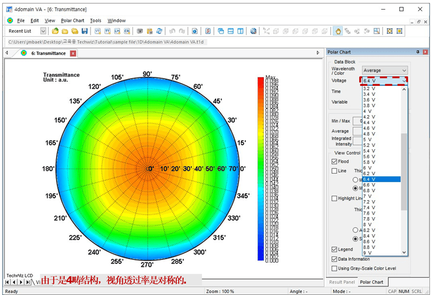
Task: Click the Save disk icon in toolbar
Action: 84,31
